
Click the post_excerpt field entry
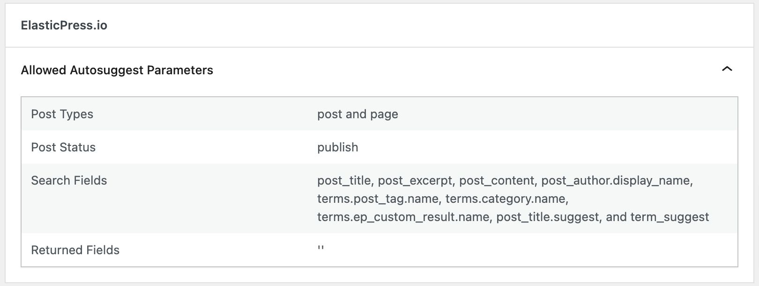pos(413,180)
